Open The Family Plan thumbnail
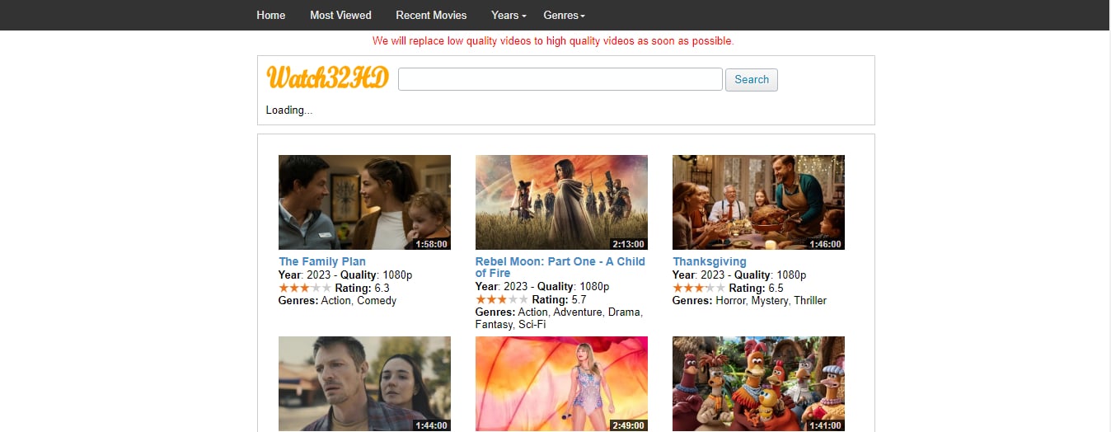This screenshot has height=432, width=1111. [364, 202]
